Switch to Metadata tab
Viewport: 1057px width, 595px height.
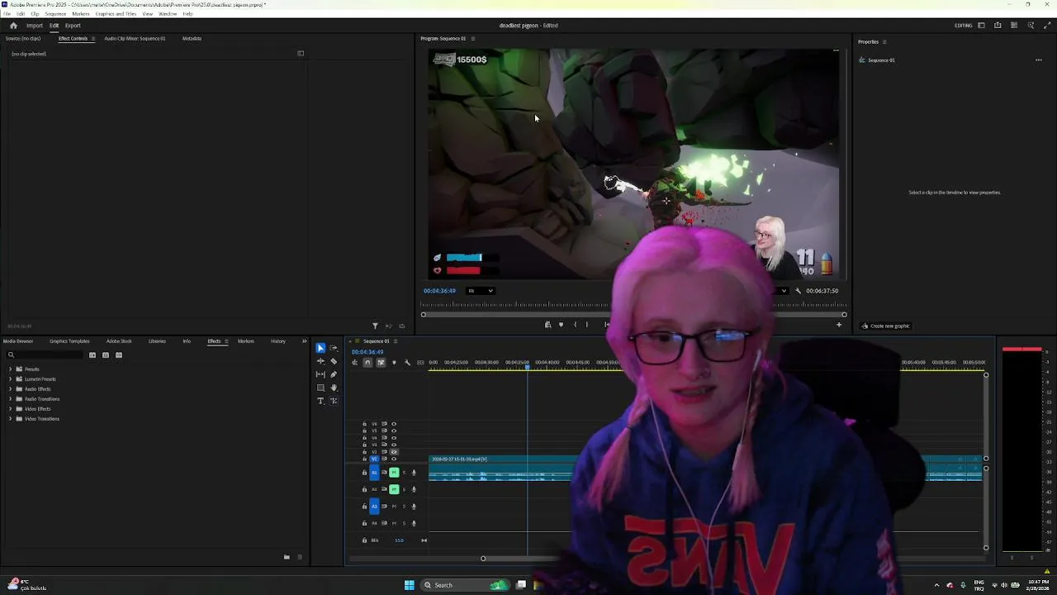pos(192,39)
